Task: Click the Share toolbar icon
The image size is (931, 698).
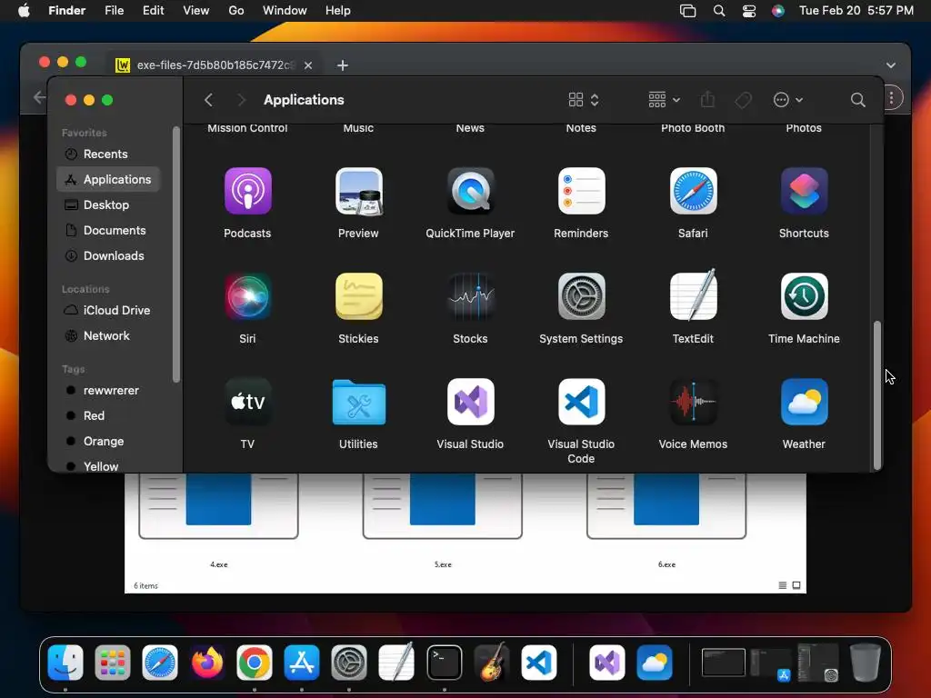Action: tap(707, 99)
